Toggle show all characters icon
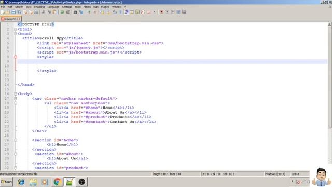 [120, 12]
